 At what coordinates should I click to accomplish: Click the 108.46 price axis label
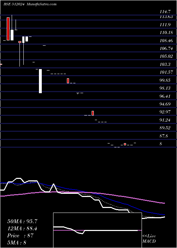(166, 41)
